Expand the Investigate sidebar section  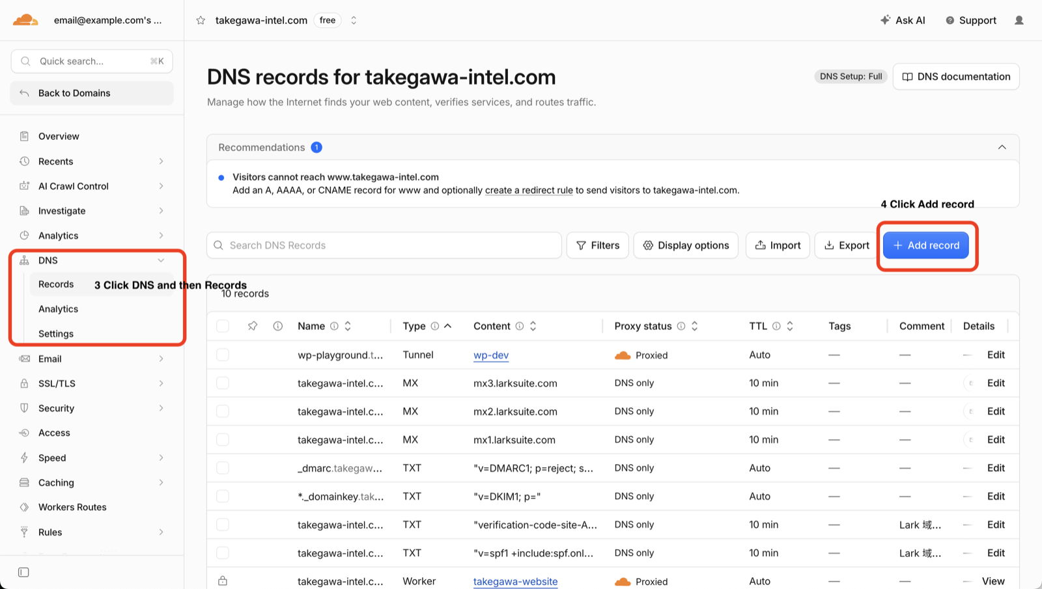161,211
